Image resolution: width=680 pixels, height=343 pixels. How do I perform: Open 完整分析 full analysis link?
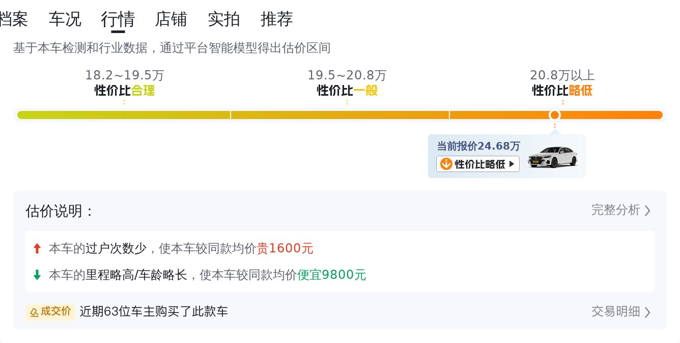click(621, 210)
